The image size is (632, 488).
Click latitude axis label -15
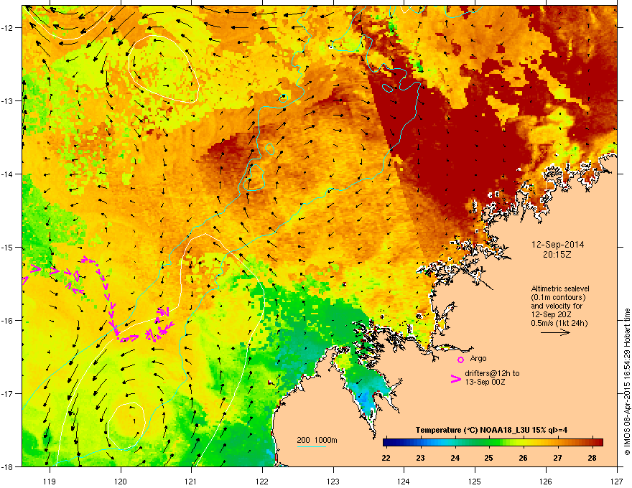click(x=7, y=247)
